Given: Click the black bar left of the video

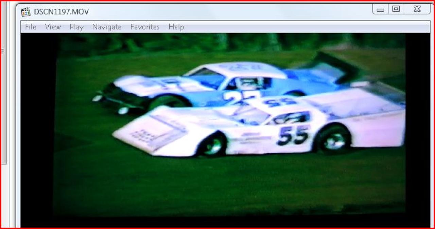Looking at the screenshot, I should click(38, 129).
